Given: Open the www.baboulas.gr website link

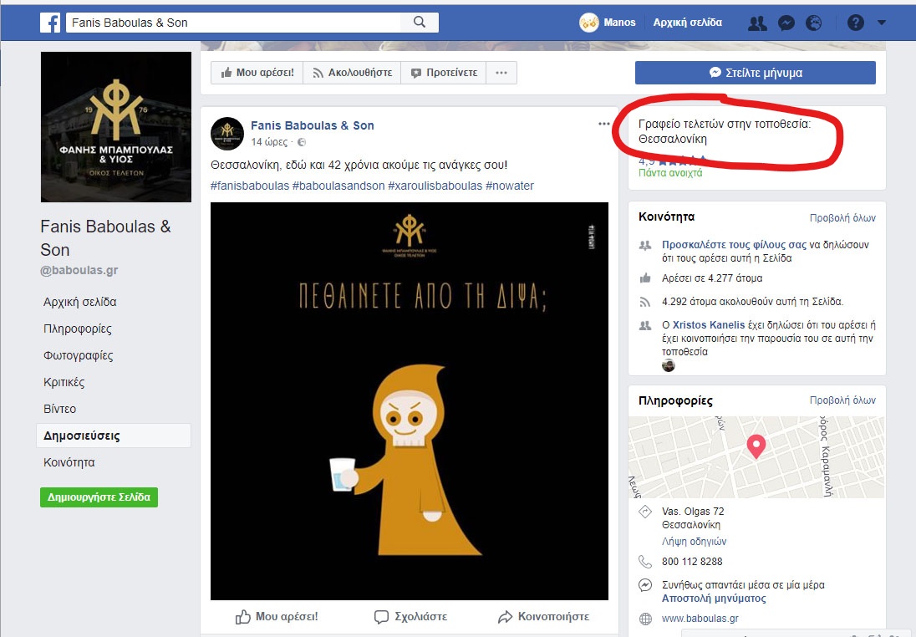Looking at the screenshot, I should [700, 619].
